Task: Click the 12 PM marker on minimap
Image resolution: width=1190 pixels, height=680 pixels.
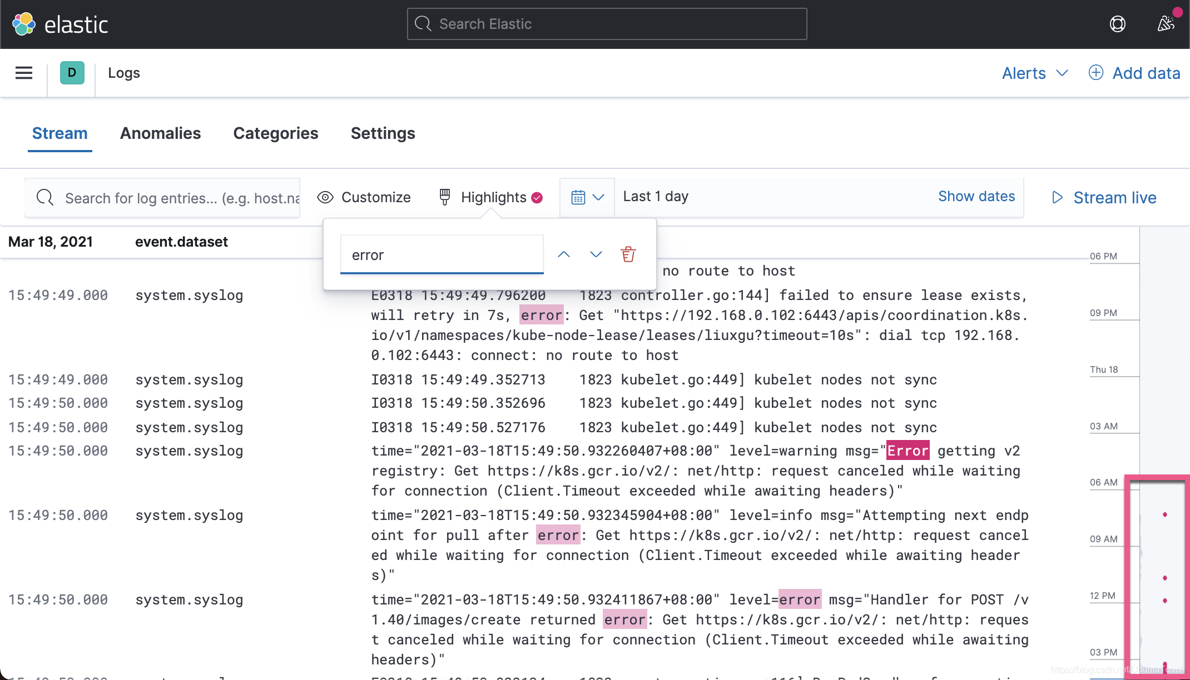Action: (1103, 596)
